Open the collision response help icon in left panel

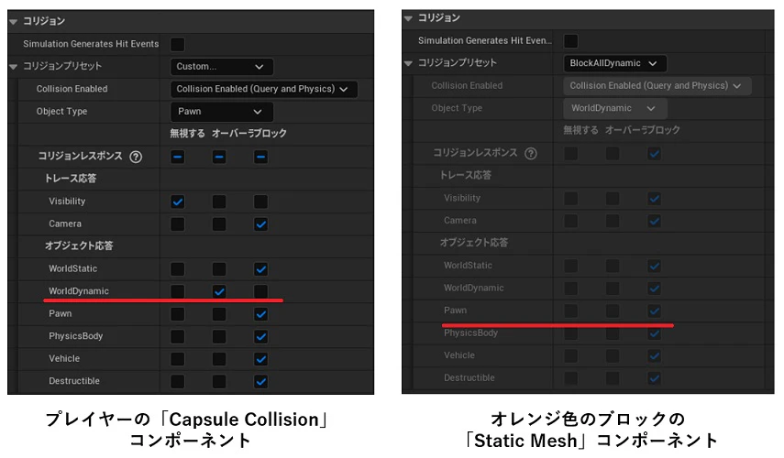click(x=136, y=157)
